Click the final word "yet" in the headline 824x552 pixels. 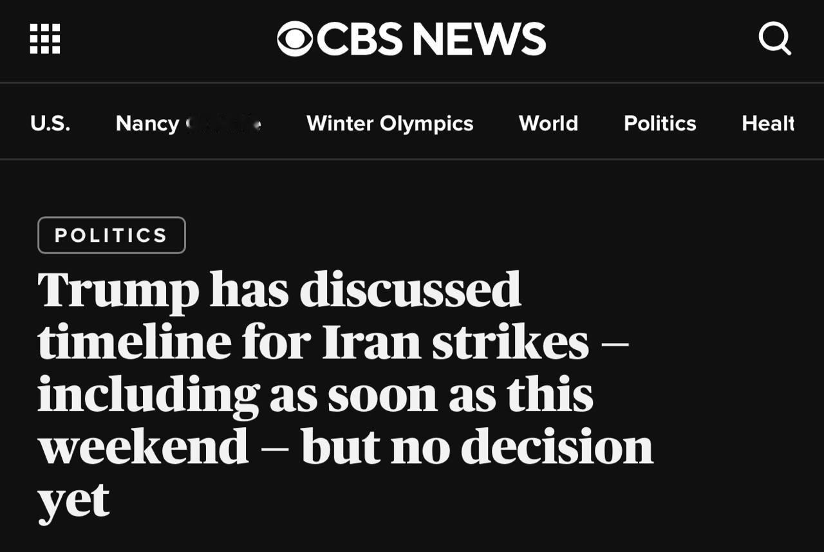point(73,501)
